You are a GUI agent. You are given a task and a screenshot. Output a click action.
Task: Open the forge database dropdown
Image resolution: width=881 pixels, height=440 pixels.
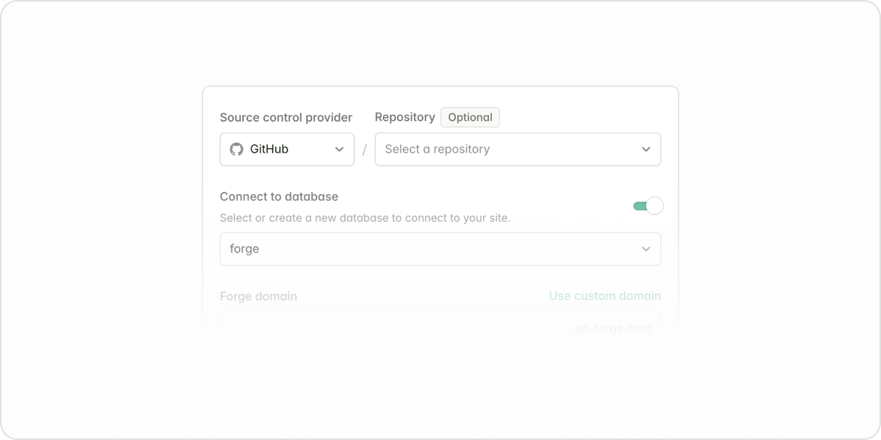click(440, 249)
